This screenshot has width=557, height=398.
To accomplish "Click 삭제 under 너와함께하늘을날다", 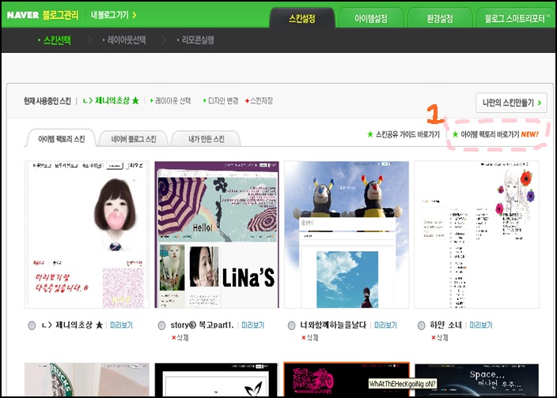I will point(310,338).
